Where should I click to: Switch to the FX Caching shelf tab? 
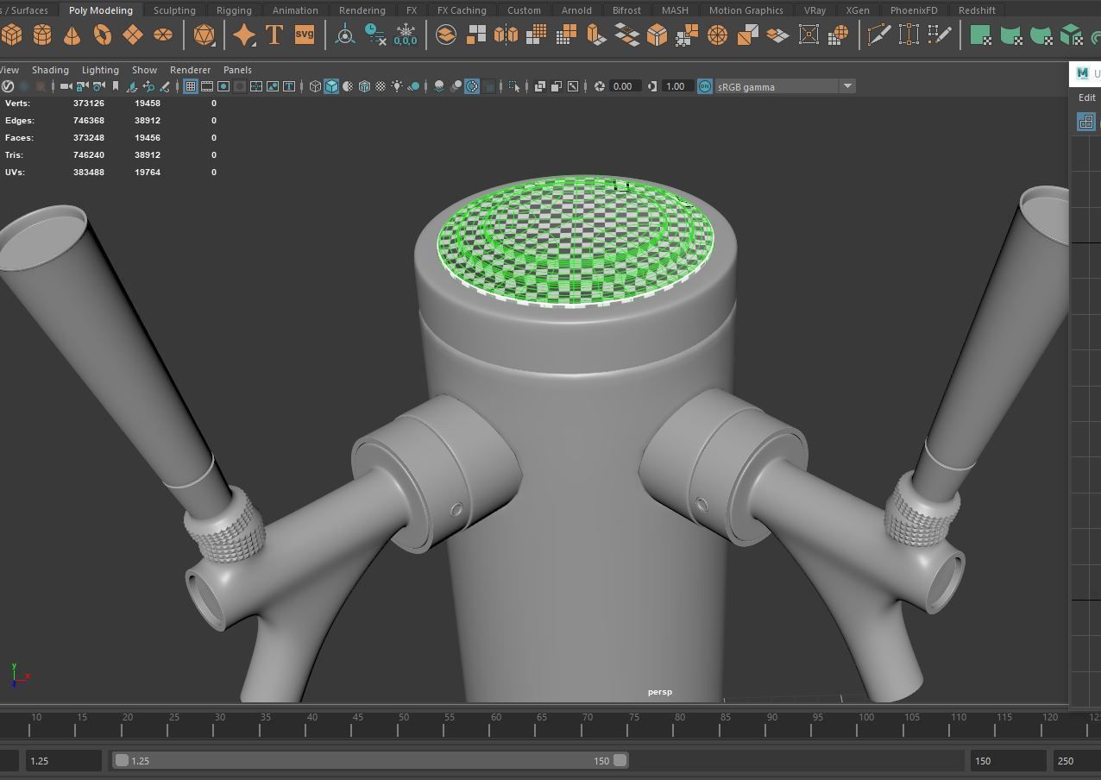click(462, 10)
